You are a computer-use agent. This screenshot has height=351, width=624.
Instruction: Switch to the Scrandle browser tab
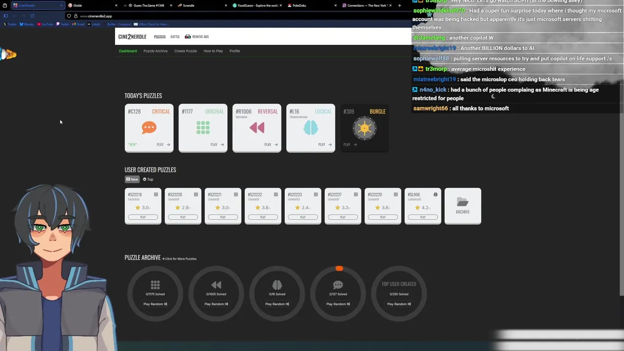202,5
